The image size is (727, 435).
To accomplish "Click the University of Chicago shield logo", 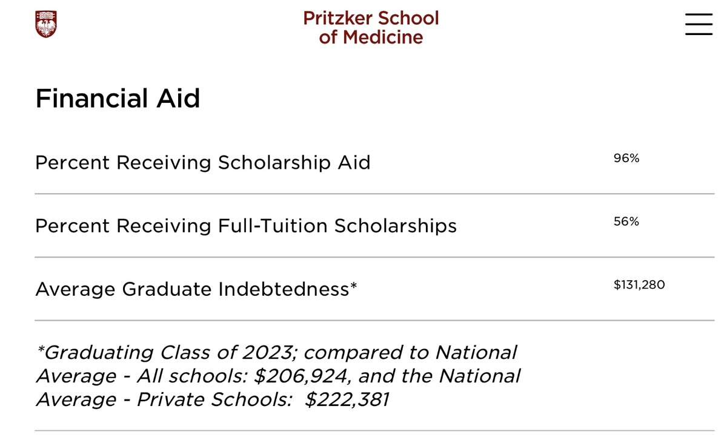I will point(46,24).
